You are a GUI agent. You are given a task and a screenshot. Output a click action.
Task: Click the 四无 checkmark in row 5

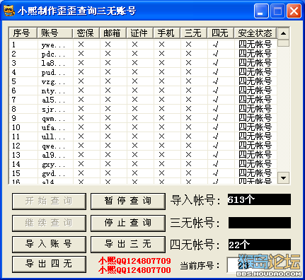[x=215, y=81]
